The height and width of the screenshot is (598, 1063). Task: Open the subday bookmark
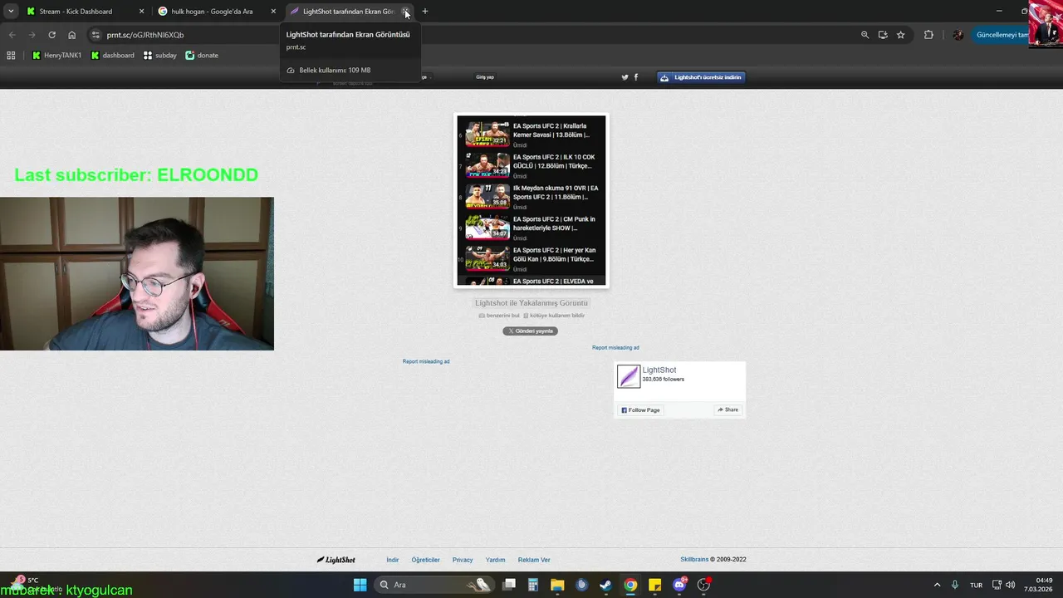click(160, 56)
